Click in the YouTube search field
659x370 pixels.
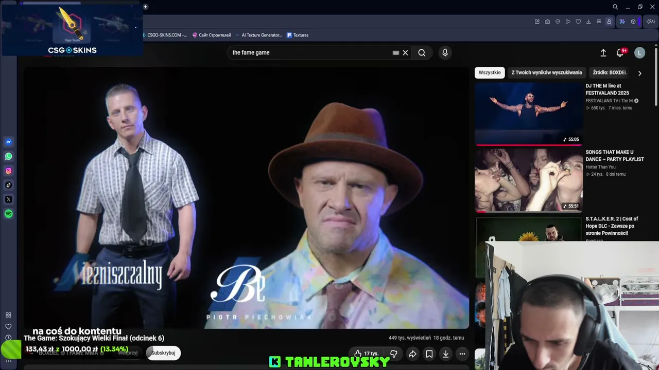coord(309,52)
